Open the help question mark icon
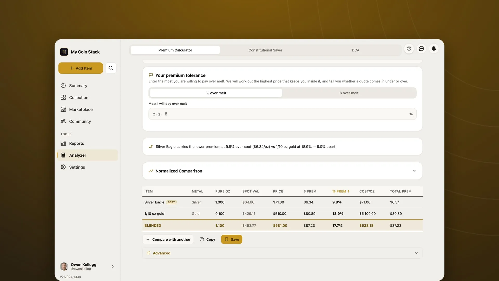This screenshot has height=281, width=499. (409, 49)
